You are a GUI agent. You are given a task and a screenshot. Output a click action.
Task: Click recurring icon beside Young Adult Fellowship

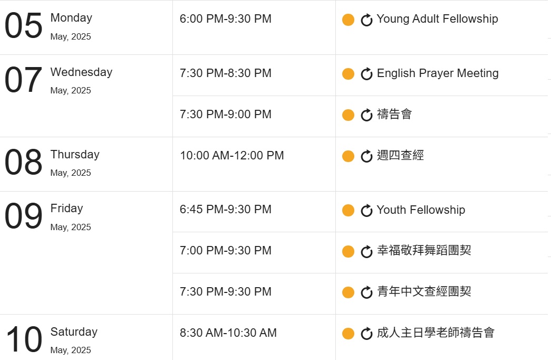click(x=366, y=20)
